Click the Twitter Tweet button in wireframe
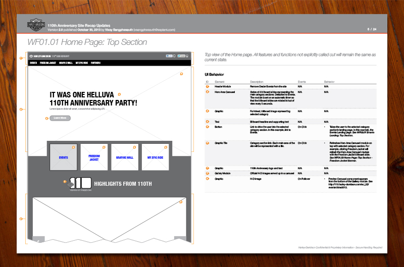Screen dimensions: 404x267 (x=181, y=56)
